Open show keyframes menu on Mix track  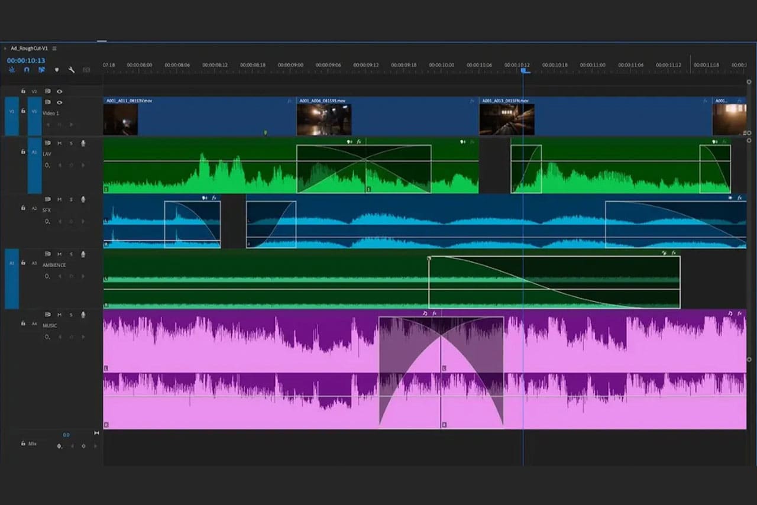click(59, 446)
